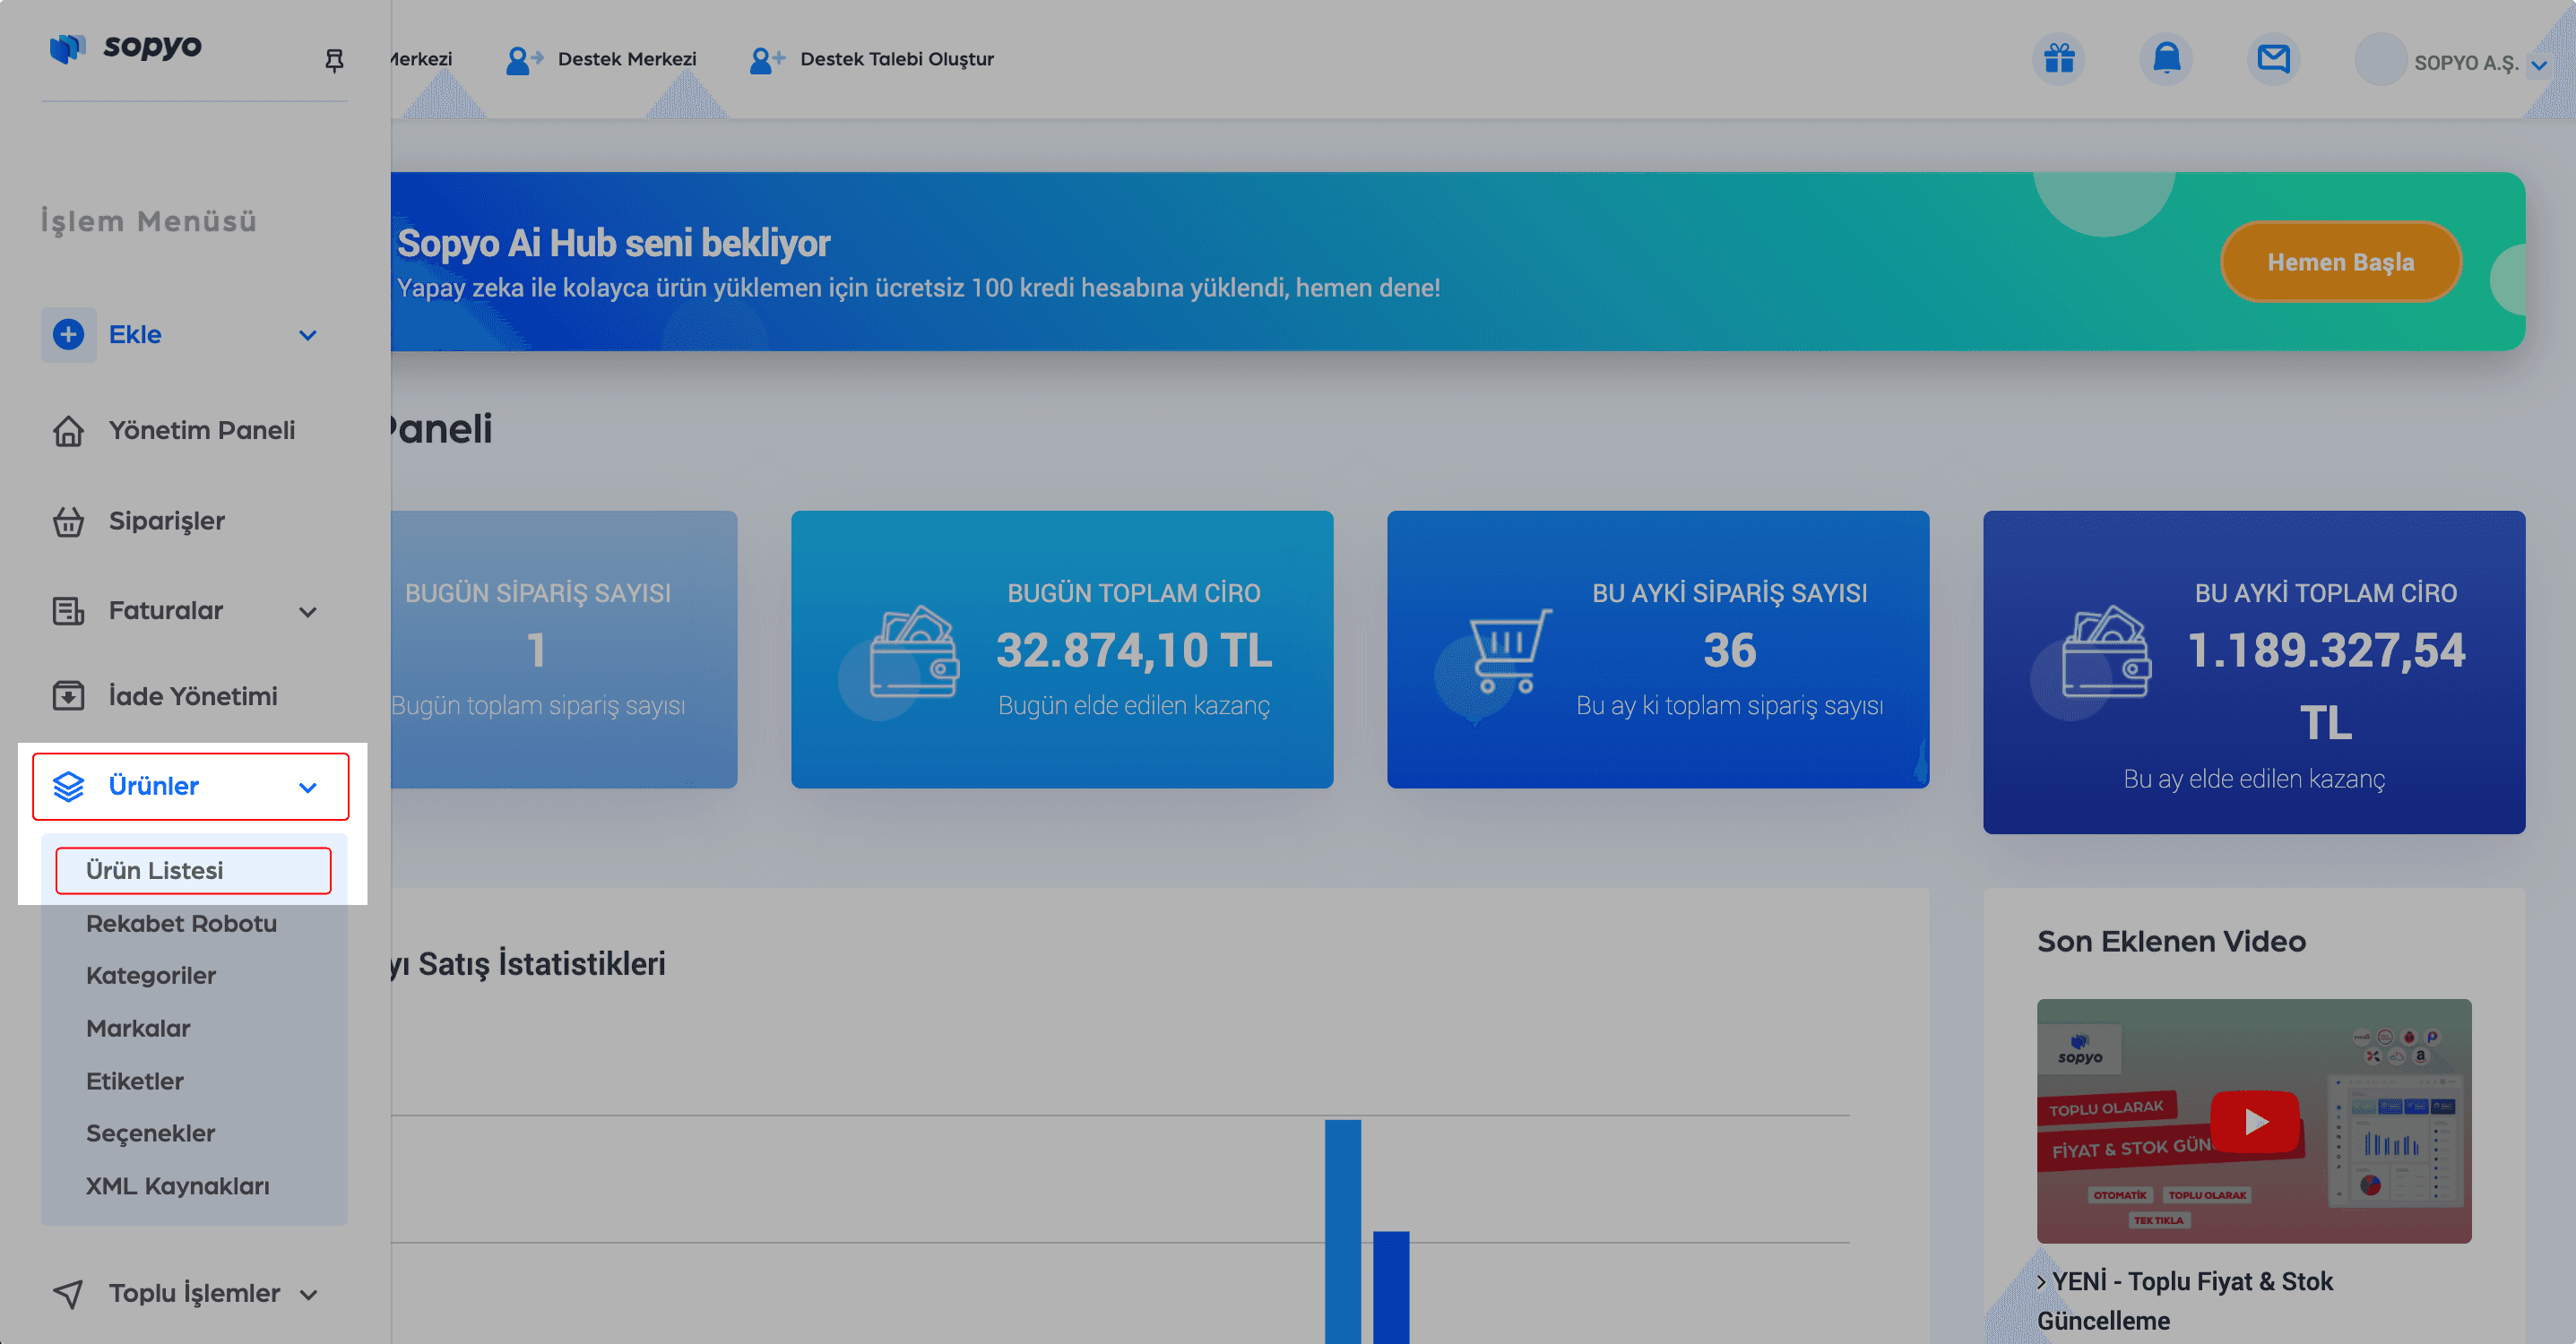
Task: Click the layers icon for Ürünler
Action: click(68, 786)
